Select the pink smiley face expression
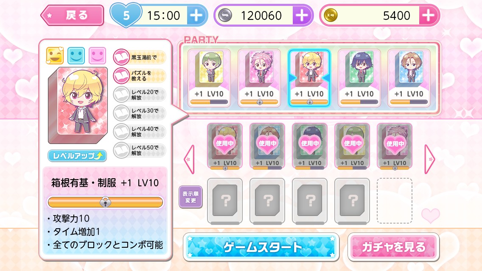The height and width of the screenshot is (271, 482). point(97,55)
